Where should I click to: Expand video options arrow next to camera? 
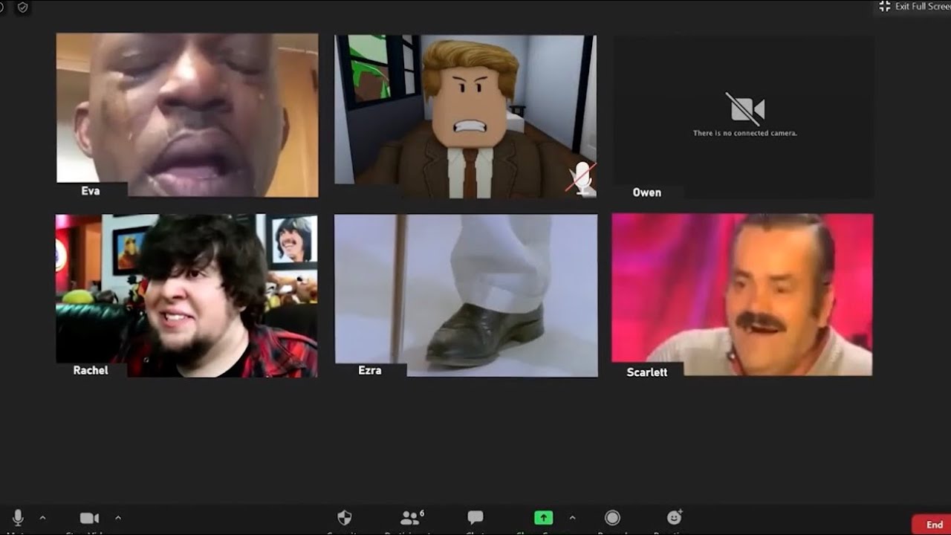pyautogui.click(x=118, y=518)
